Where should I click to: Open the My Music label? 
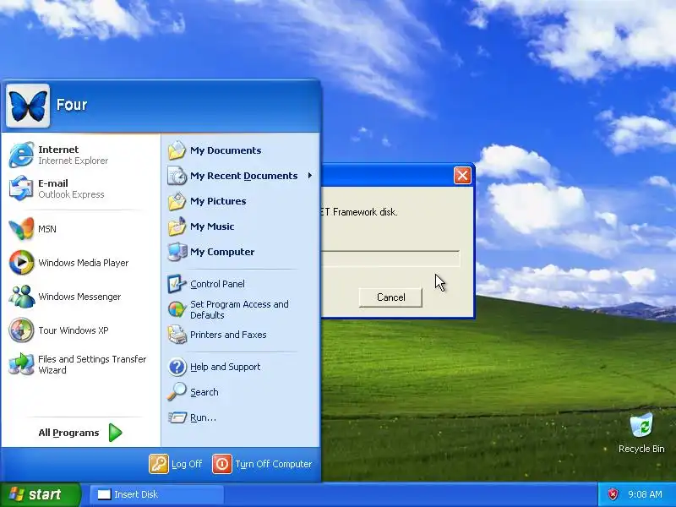[x=212, y=226]
